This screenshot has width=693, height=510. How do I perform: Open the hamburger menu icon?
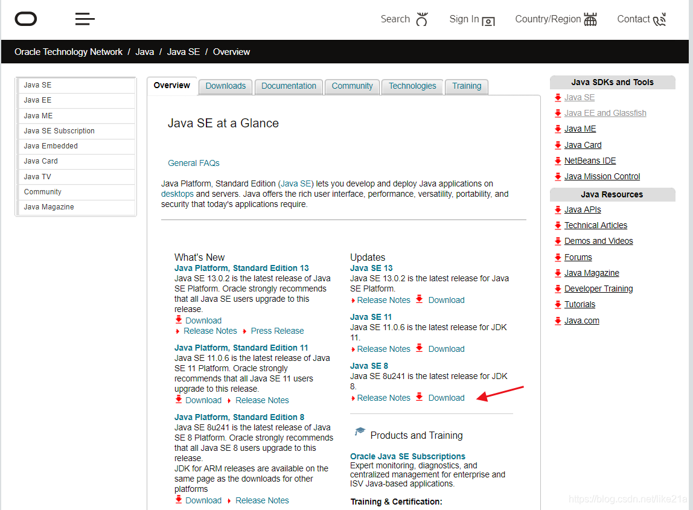point(85,19)
